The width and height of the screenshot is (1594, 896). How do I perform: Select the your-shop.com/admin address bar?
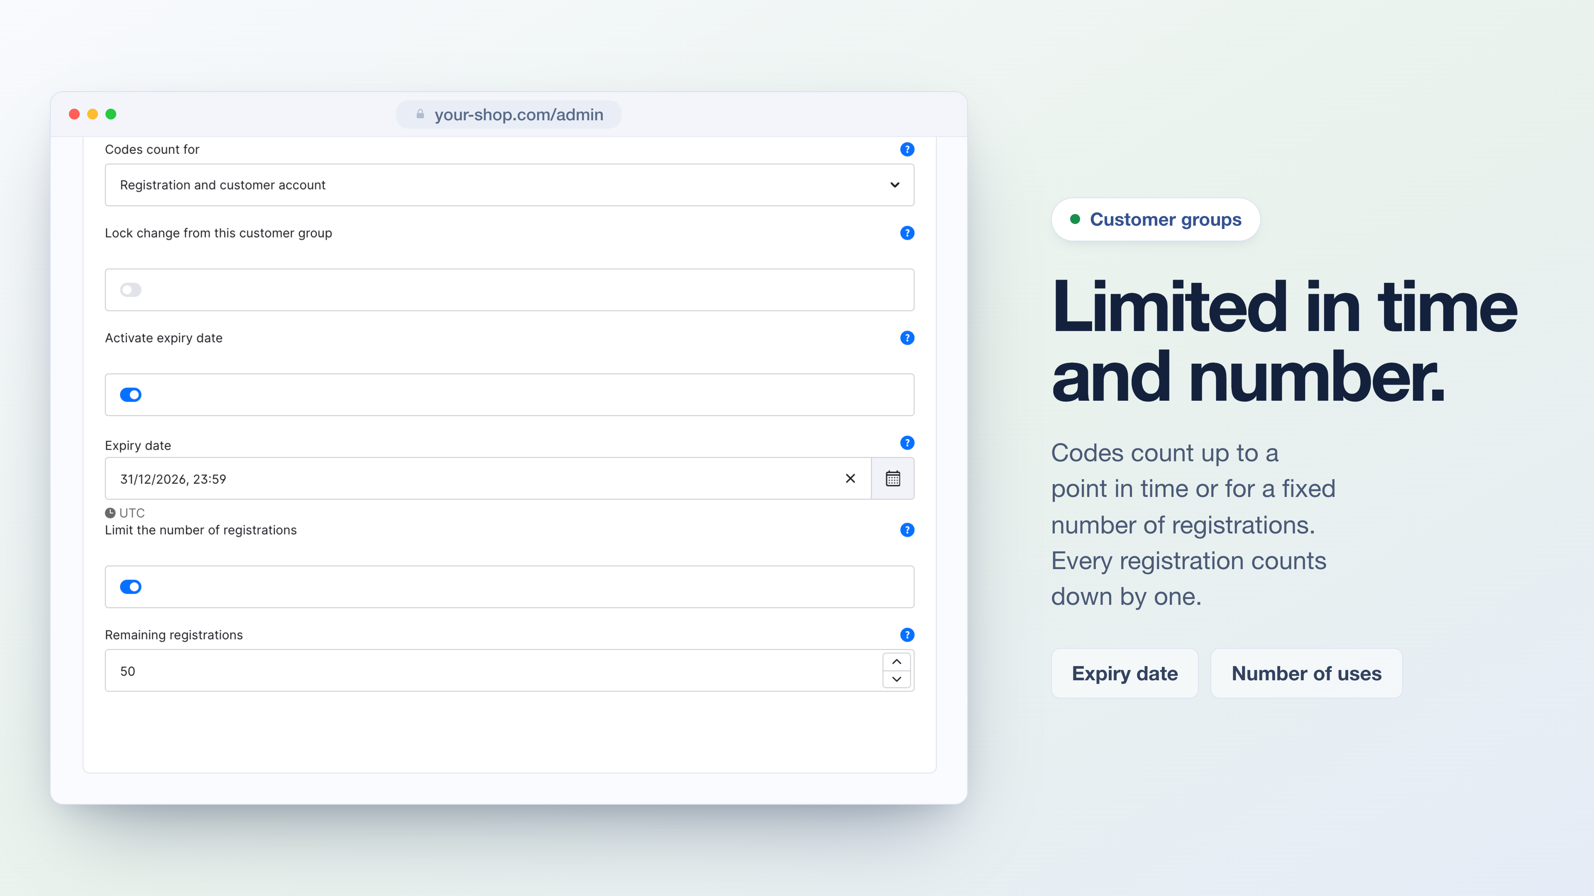(x=509, y=114)
